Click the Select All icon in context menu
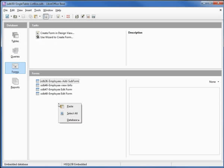 62,113
